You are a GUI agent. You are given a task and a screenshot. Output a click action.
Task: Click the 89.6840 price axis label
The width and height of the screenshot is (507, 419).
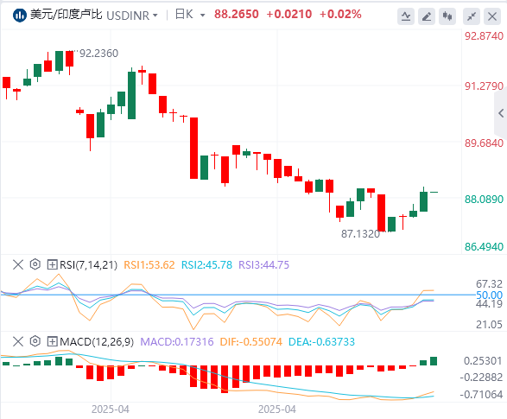click(x=484, y=143)
